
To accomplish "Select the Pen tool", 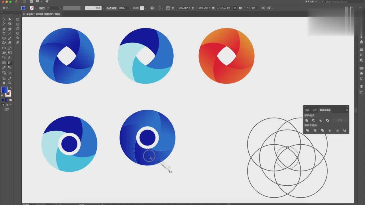I will pyautogui.click(x=4, y=29).
